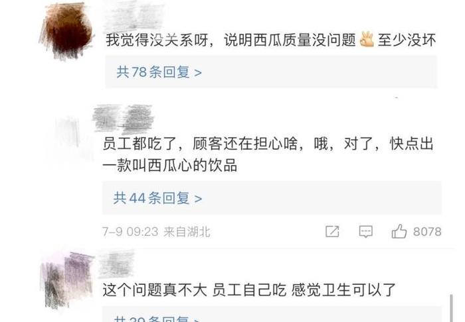Open the third commenter's blurred username

coord(116,264)
